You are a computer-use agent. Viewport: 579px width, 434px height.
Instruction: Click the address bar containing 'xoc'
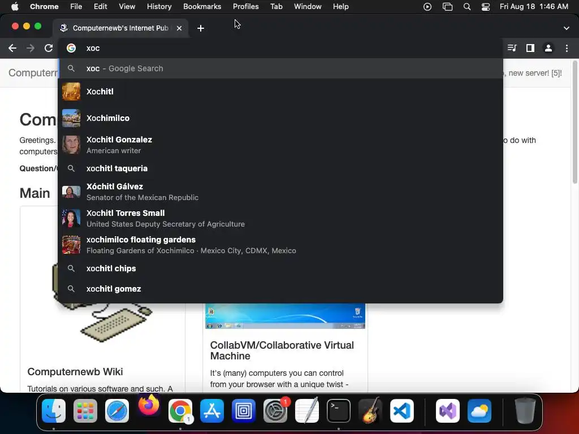[x=280, y=48]
